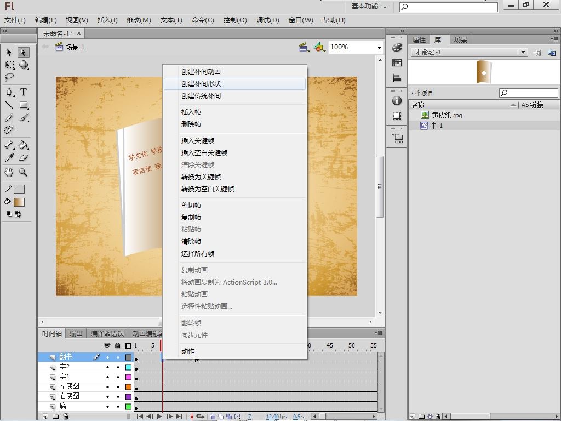This screenshot has width=561, height=421.
Task: Toggle visibility dot of 字2 layer
Action: 107,367
